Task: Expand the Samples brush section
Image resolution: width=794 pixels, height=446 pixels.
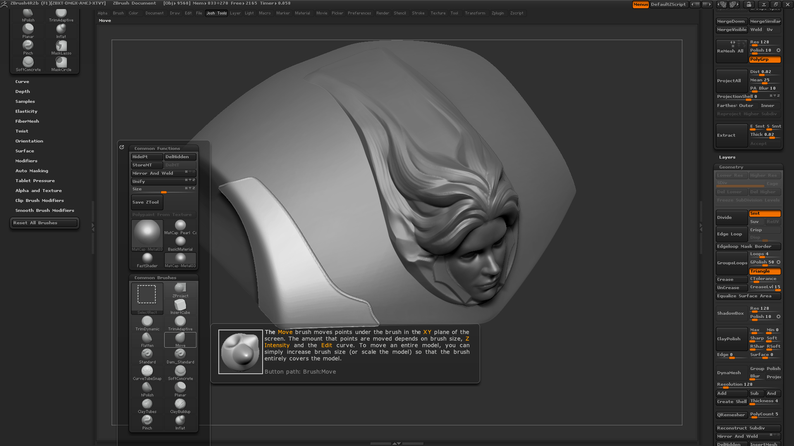Action: [x=25, y=102]
